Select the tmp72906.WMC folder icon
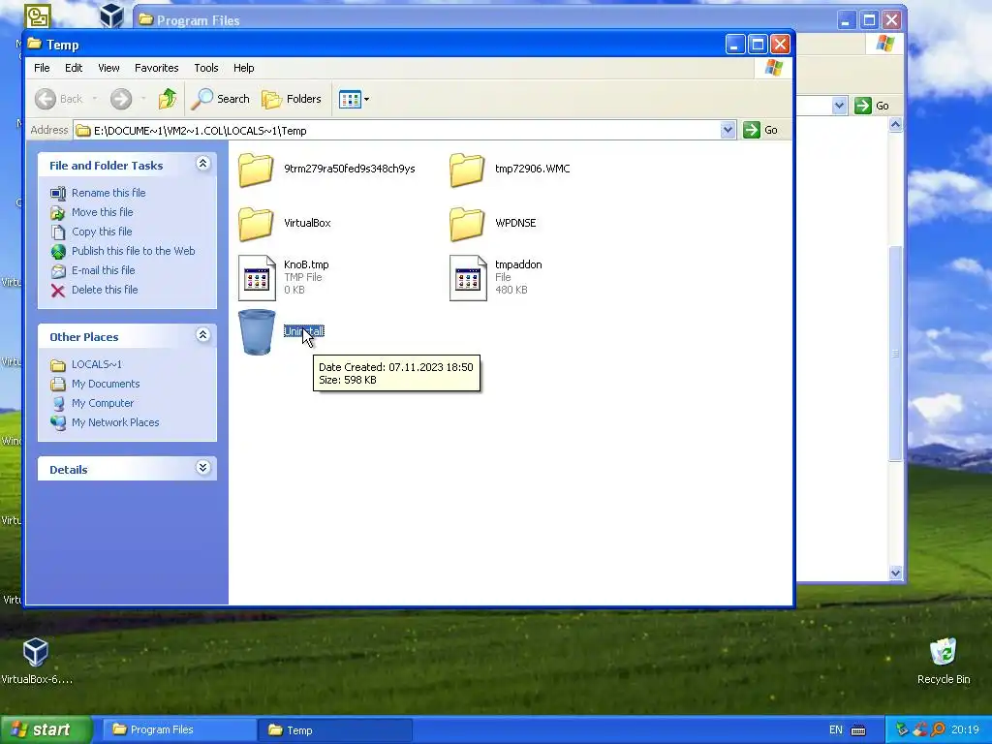The image size is (992, 744). click(x=467, y=170)
